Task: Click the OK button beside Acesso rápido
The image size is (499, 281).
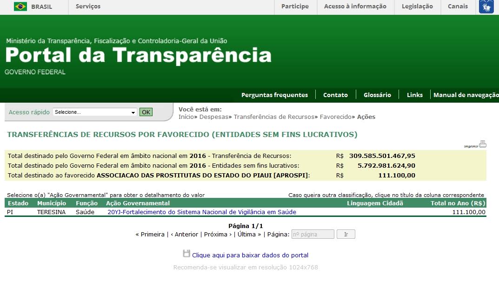Action: 146,112
